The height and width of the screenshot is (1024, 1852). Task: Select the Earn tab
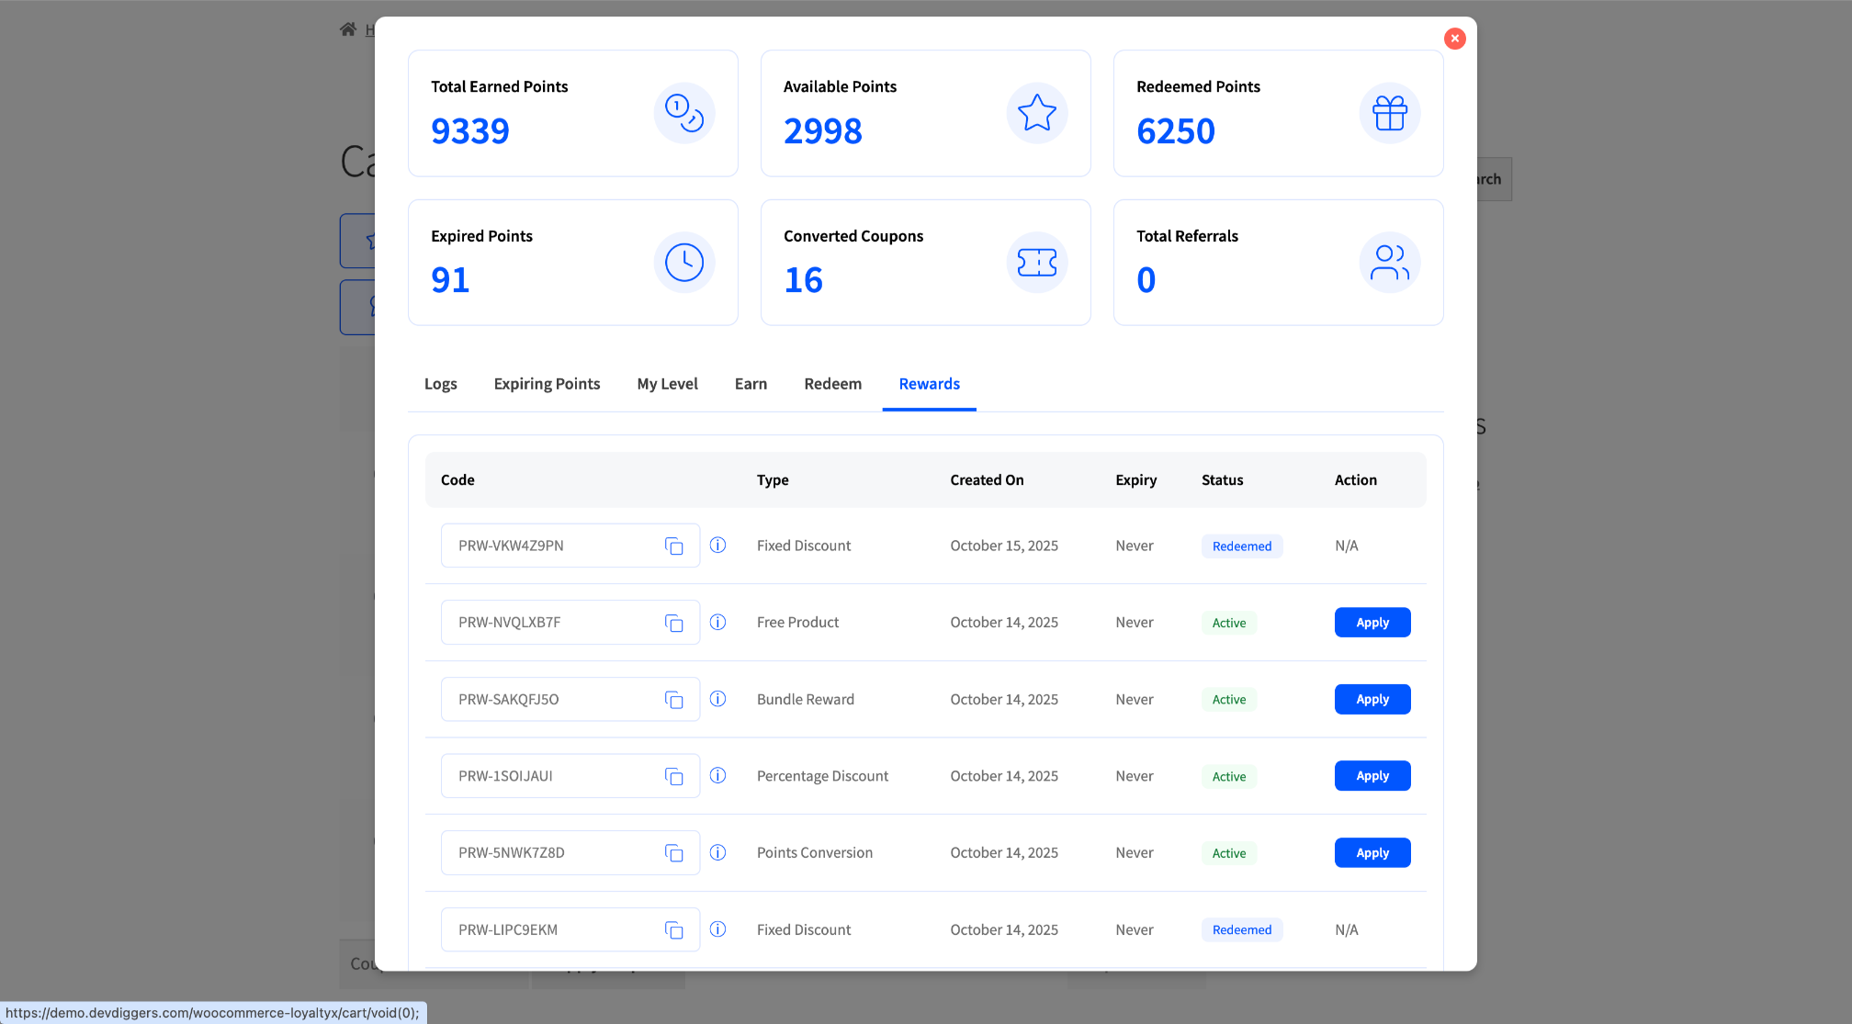click(x=751, y=384)
